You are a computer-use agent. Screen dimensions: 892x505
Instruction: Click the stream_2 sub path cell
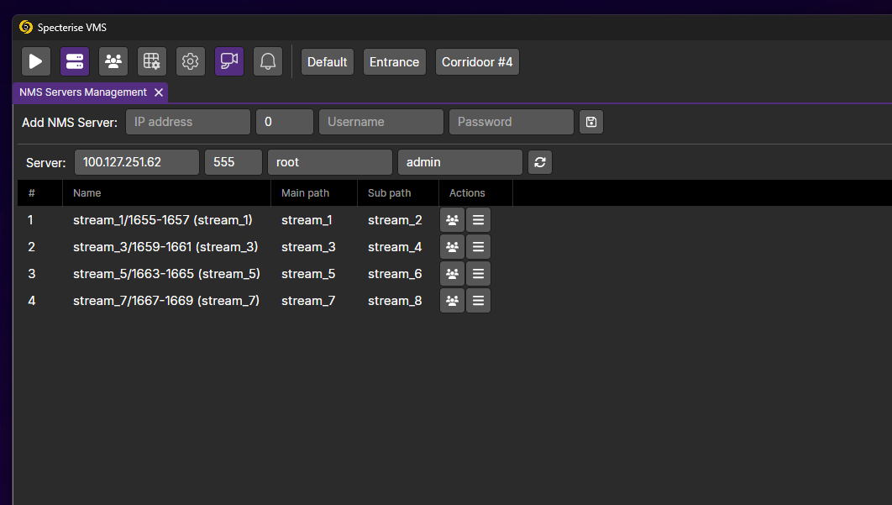[395, 220]
